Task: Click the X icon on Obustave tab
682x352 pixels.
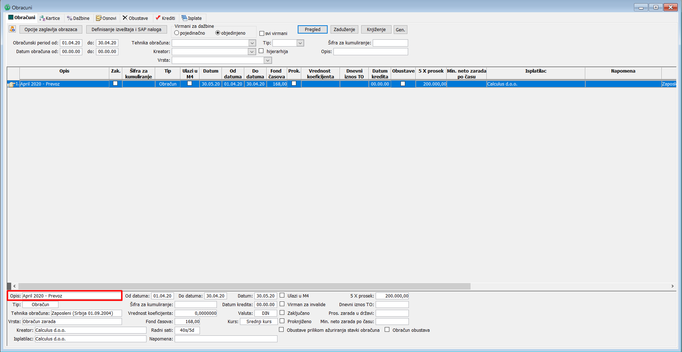Action: [125, 18]
